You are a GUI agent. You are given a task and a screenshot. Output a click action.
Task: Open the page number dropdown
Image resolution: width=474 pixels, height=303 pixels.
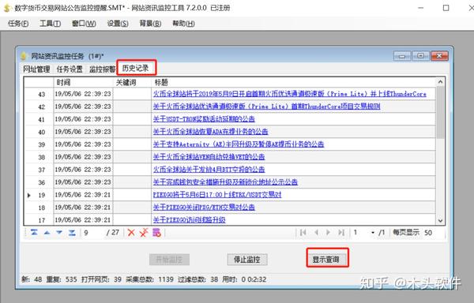click(373, 233)
